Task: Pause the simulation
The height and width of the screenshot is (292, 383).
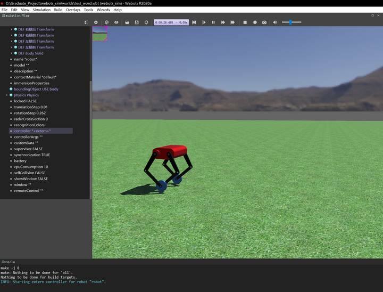Action: click(213, 22)
